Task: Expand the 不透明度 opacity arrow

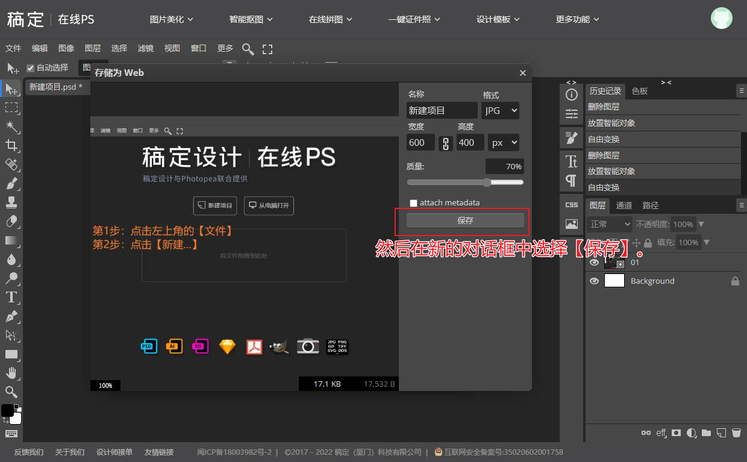Action: click(701, 224)
